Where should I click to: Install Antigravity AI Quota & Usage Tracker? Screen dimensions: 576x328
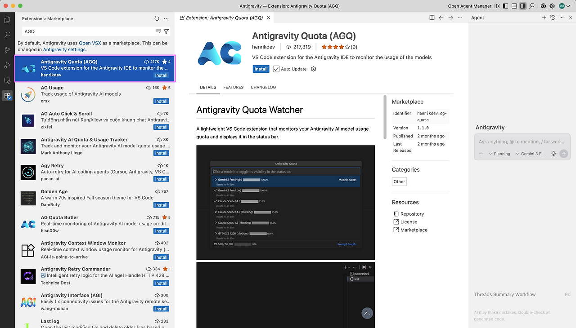pyautogui.click(x=161, y=153)
